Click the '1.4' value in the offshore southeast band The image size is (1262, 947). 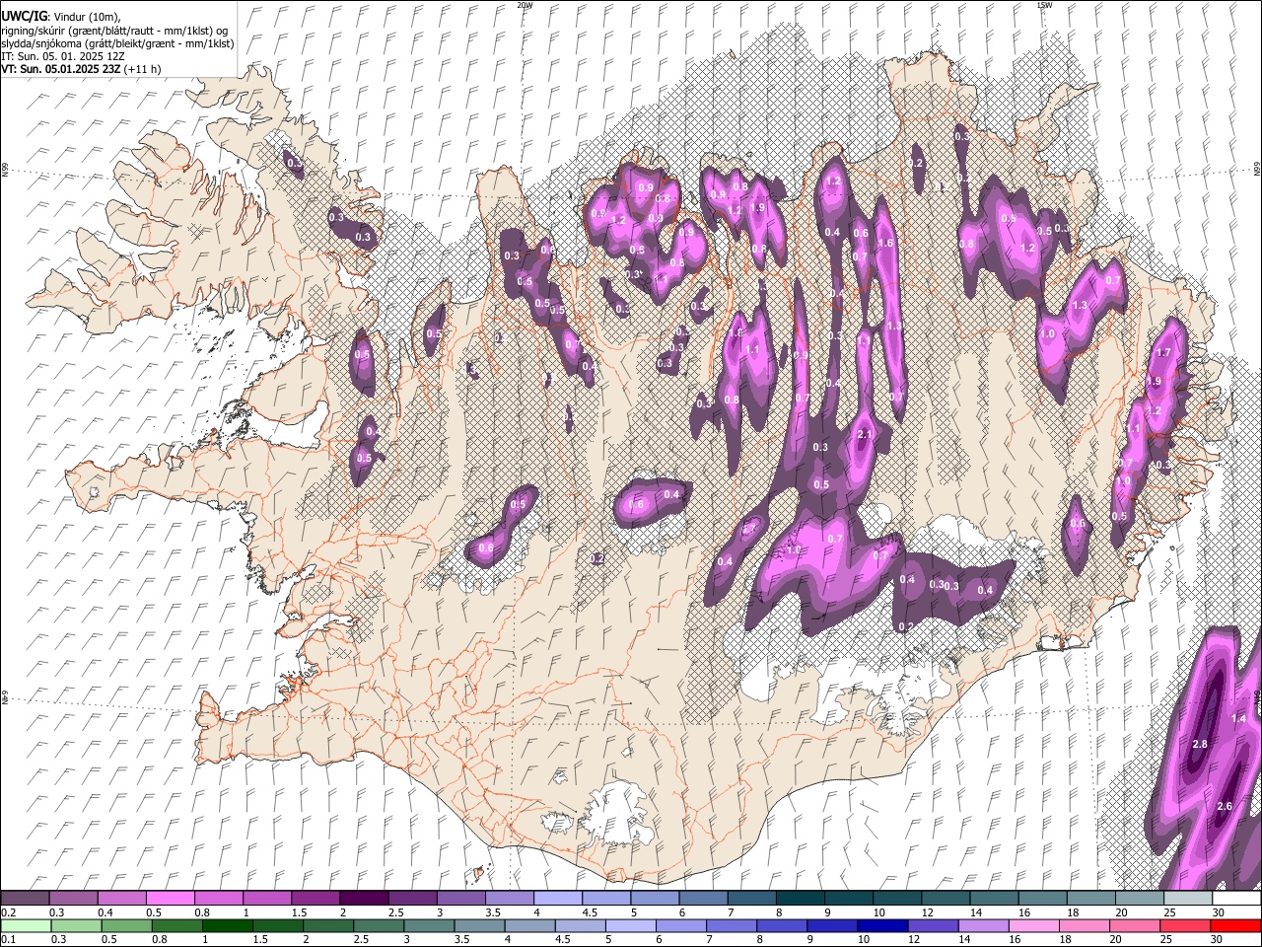pos(1238,719)
